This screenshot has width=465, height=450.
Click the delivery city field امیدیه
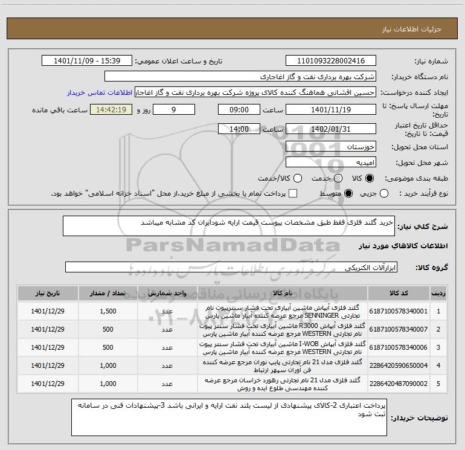pos(331,162)
